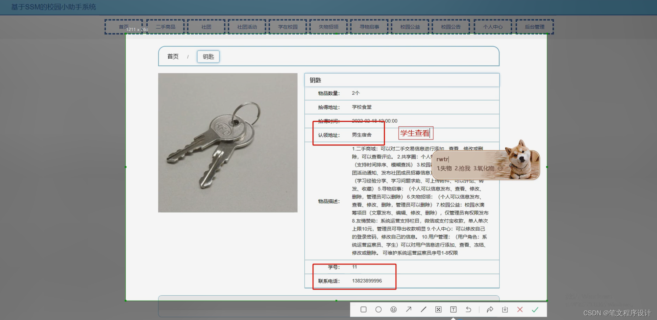The height and width of the screenshot is (320, 657).
Task: Click the keys item photo
Action: coord(228,143)
